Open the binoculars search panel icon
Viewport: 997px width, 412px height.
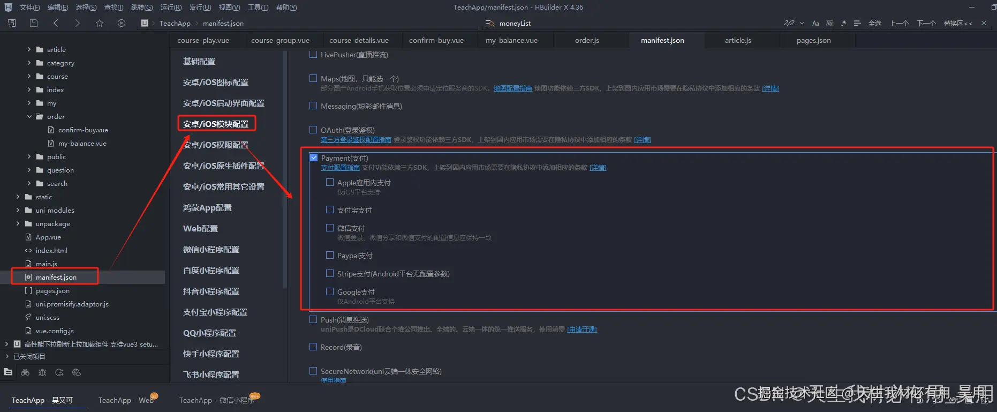[x=25, y=372]
